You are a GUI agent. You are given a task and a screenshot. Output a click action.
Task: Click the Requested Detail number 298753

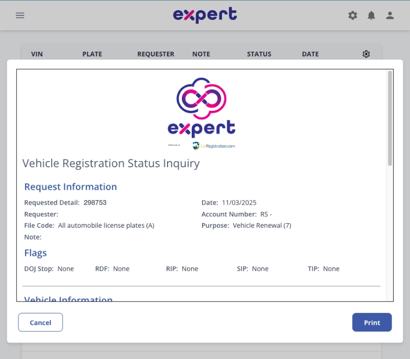pyautogui.click(x=95, y=203)
